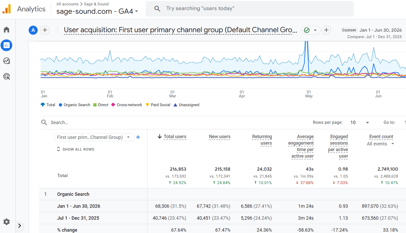The width and height of the screenshot is (406, 233).
Task: Open All events dropdown under Event count
Action: point(381,144)
